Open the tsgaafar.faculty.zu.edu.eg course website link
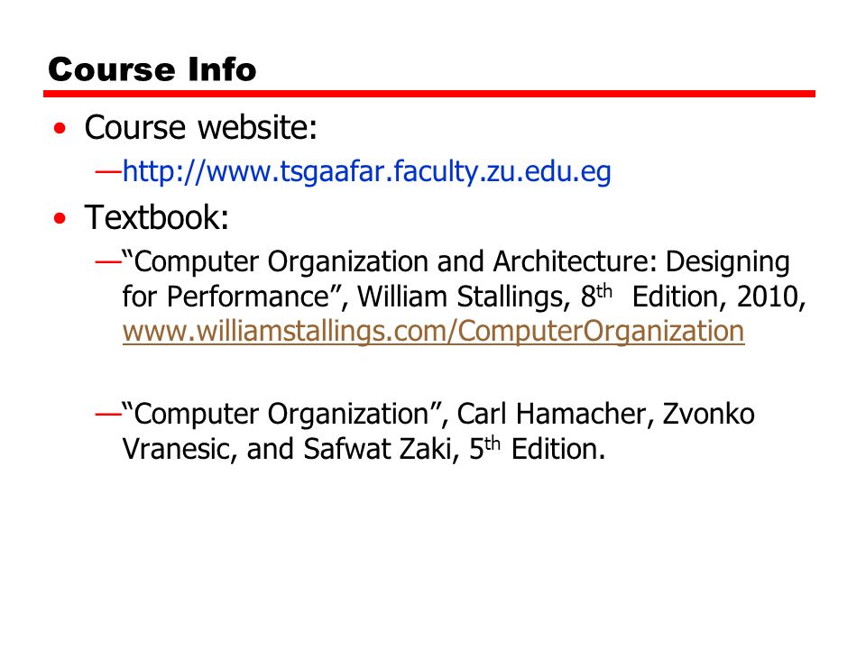The height and width of the screenshot is (649, 866). 366,171
